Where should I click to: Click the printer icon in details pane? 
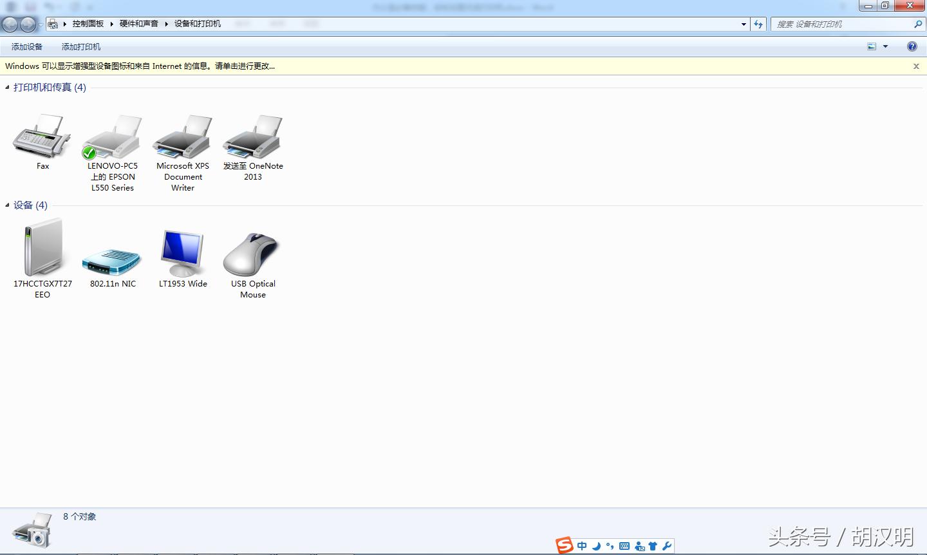(x=32, y=530)
